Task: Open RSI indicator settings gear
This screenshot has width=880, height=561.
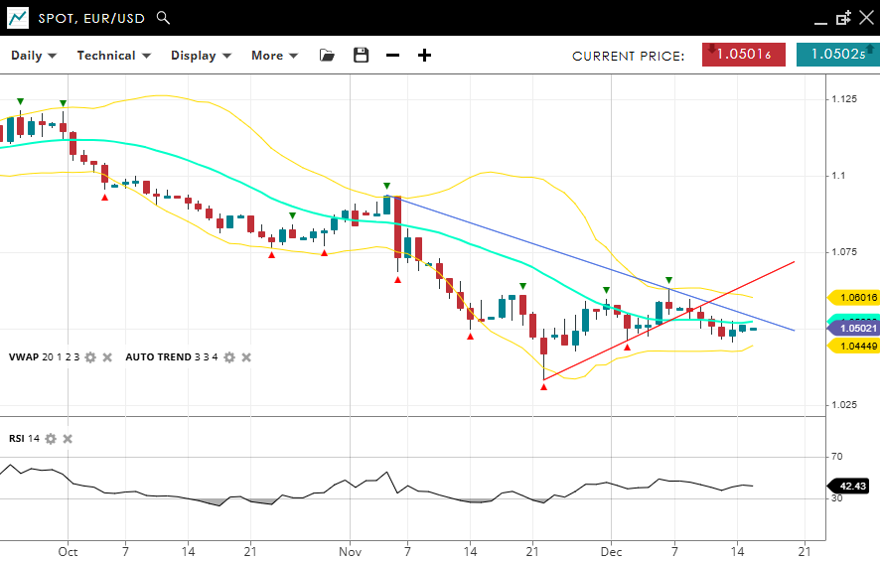Action: (51, 439)
